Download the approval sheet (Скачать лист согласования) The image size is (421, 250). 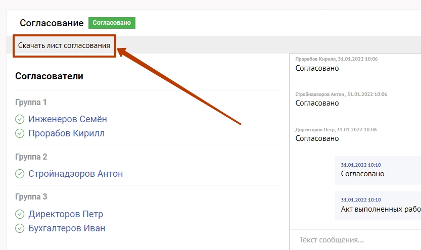[64, 46]
